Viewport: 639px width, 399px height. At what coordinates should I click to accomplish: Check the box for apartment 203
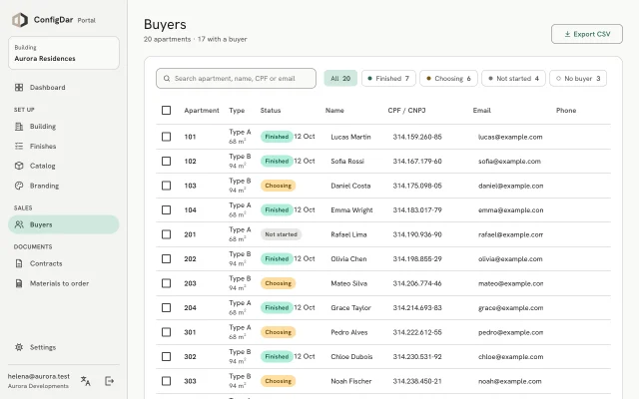pyautogui.click(x=167, y=283)
